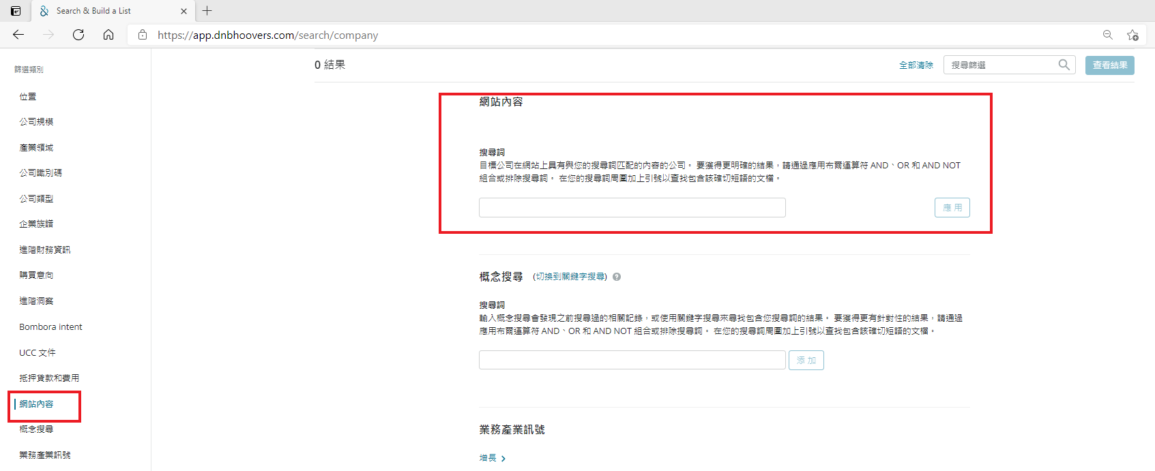Screen dimensions: 1155x471
Task: Select 位置 filter category
Action: [x=28, y=97]
